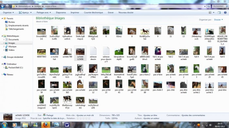Open the Organiser dropdown menu
Screen dimensions: 229x128
tap(8, 12)
